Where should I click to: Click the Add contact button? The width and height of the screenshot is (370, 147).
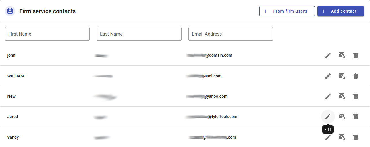(x=341, y=11)
